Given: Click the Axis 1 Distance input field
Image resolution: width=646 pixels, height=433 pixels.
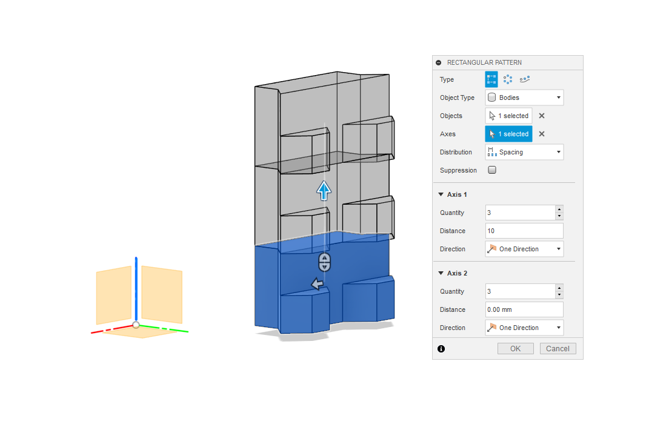Looking at the screenshot, I should pyautogui.click(x=524, y=231).
